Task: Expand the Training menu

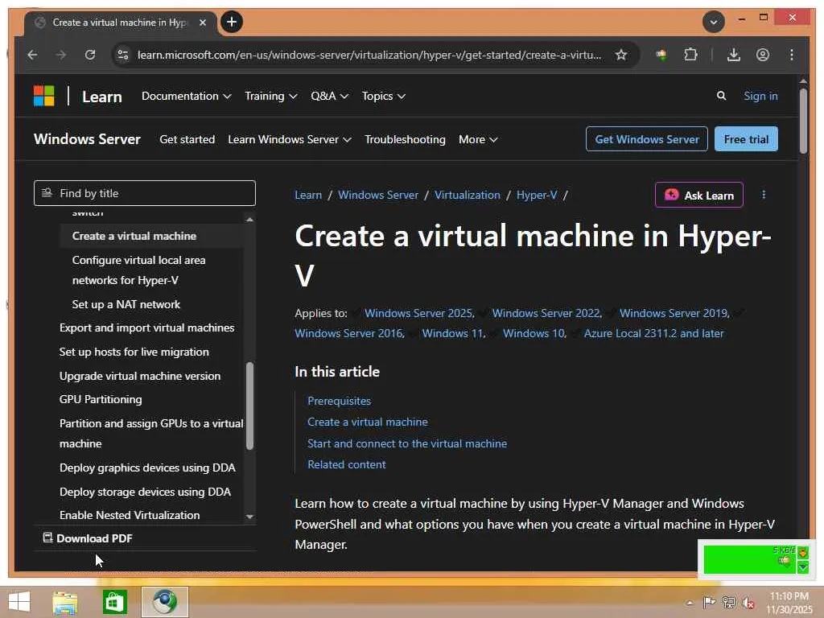Action: (x=270, y=97)
